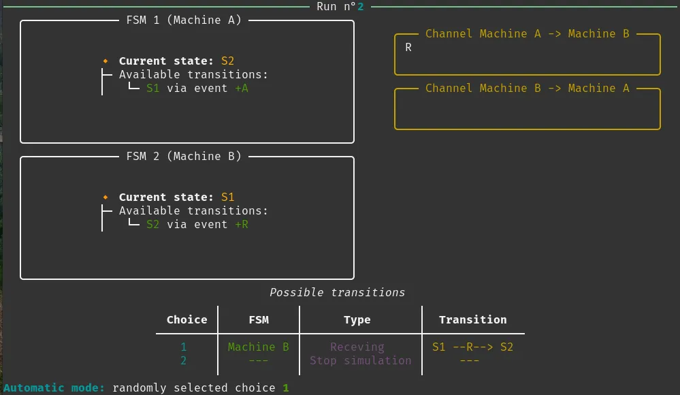
Task: Click the Choice column header
Action: [x=187, y=320]
